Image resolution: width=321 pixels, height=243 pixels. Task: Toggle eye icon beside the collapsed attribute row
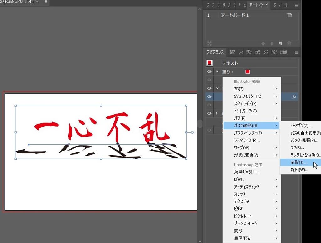[x=209, y=113]
